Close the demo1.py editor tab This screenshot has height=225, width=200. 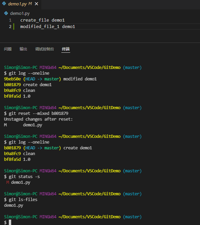point(36,4)
